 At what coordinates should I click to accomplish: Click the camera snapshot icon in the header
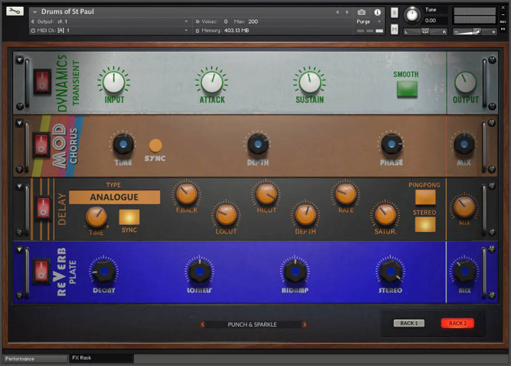(362, 11)
